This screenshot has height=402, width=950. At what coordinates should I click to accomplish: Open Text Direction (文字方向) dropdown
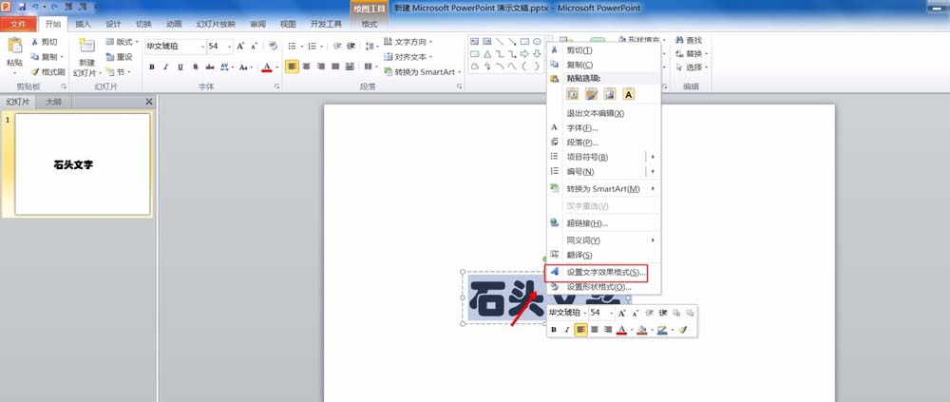pyautogui.click(x=408, y=42)
